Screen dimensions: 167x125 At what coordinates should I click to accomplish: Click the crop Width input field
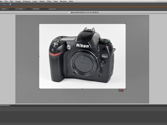(10, 9)
